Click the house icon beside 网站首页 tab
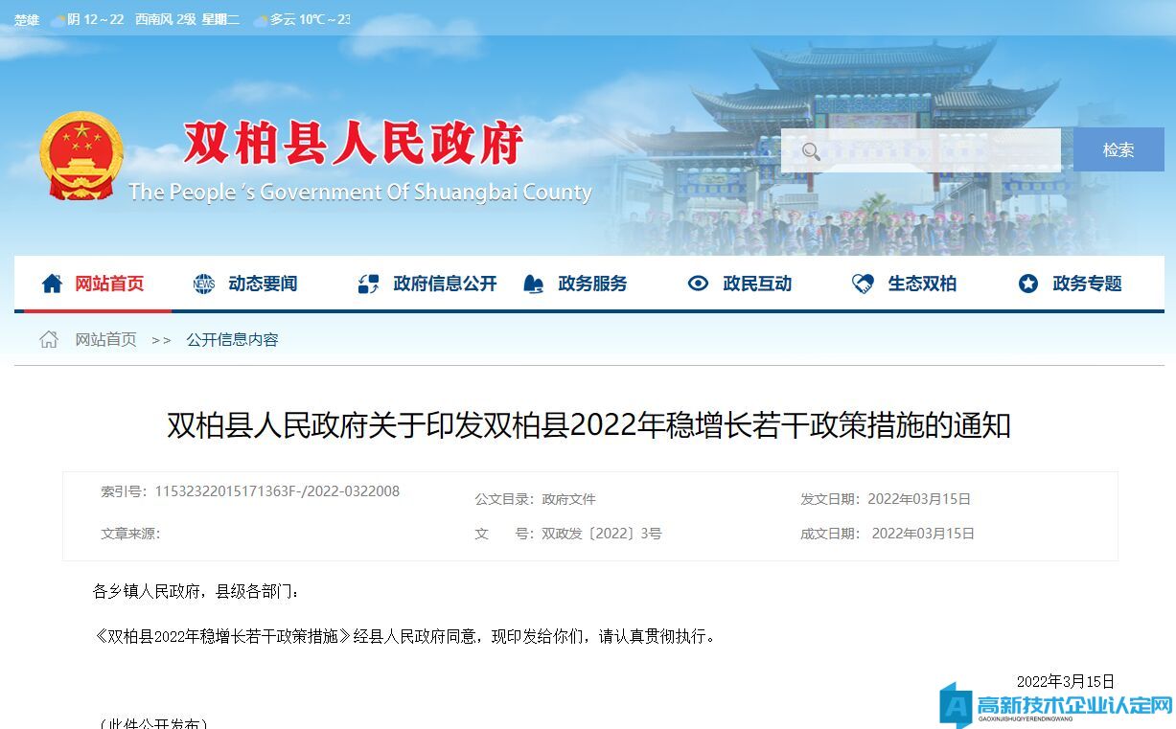 52,284
